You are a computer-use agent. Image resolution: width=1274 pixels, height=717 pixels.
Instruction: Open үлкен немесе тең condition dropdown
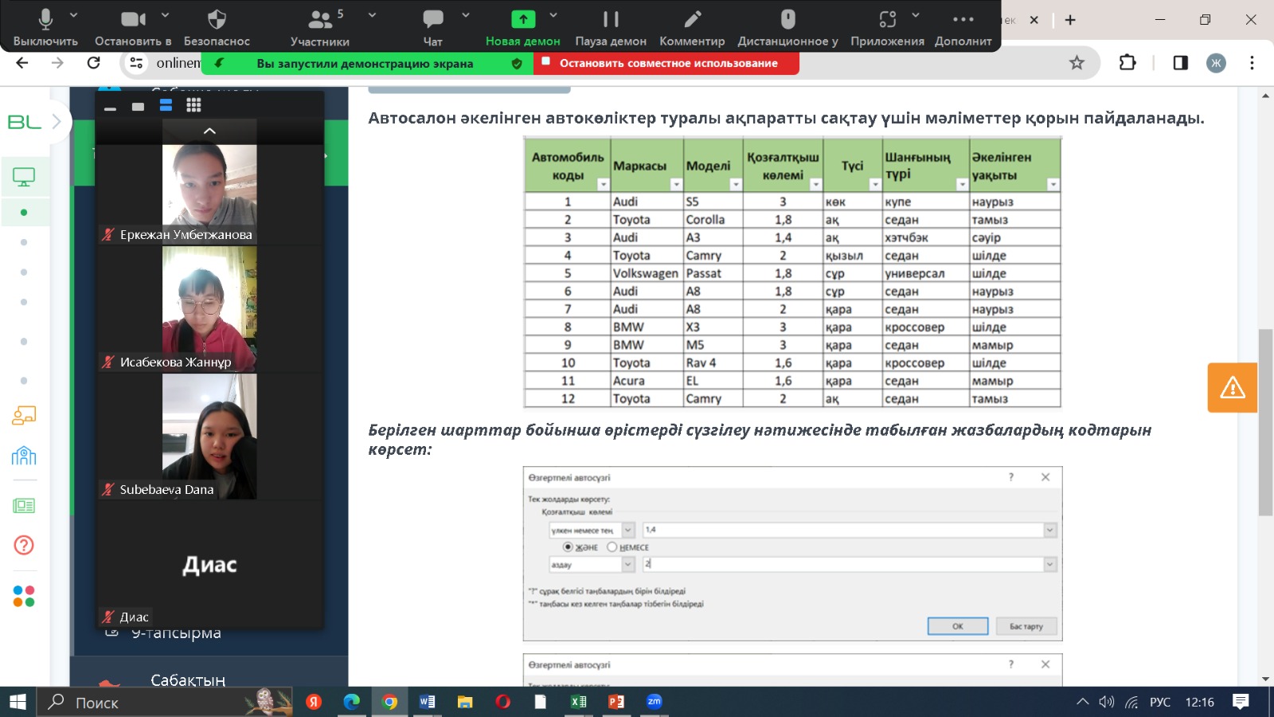click(x=627, y=530)
